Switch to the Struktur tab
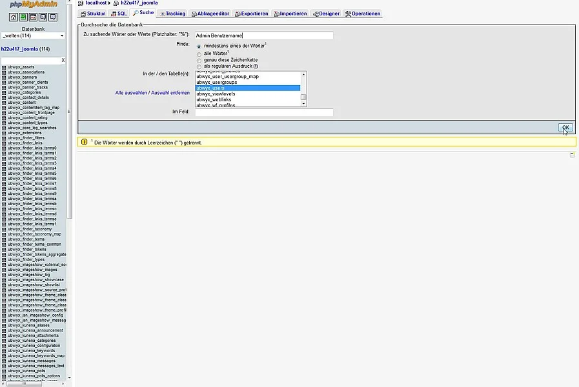Screen dimensions: 579x387 92,14
